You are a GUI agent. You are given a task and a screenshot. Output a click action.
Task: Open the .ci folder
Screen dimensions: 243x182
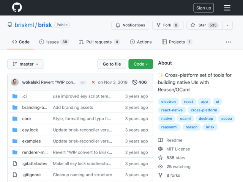pos(24,96)
